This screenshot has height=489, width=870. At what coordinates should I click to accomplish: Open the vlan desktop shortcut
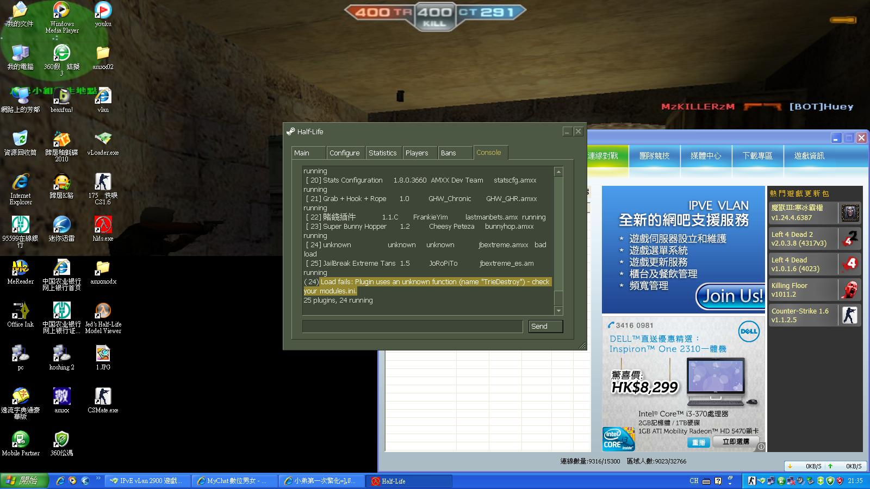coord(103,100)
